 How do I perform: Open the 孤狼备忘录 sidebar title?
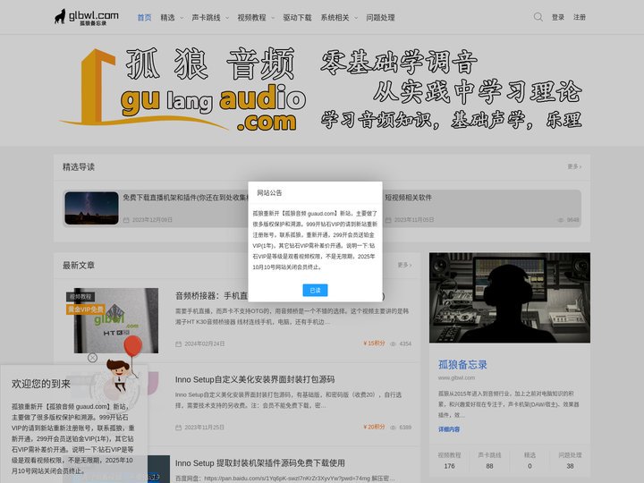click(x=462, y=364)
